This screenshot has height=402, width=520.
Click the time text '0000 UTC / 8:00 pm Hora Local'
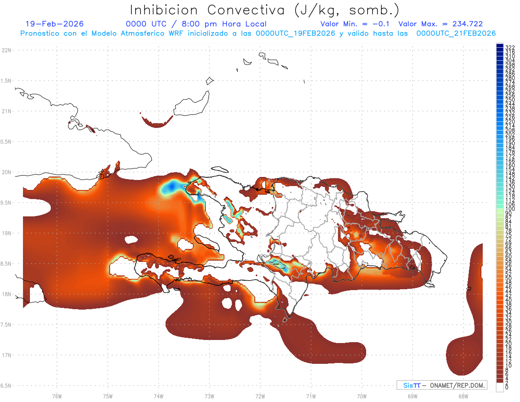[x=196, y=24]
